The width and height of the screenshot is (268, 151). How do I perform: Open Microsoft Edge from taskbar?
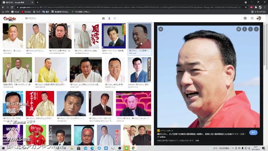pos(92,148)
